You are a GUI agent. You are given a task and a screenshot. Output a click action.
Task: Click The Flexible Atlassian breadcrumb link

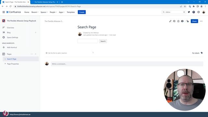[x=54, y=21]
